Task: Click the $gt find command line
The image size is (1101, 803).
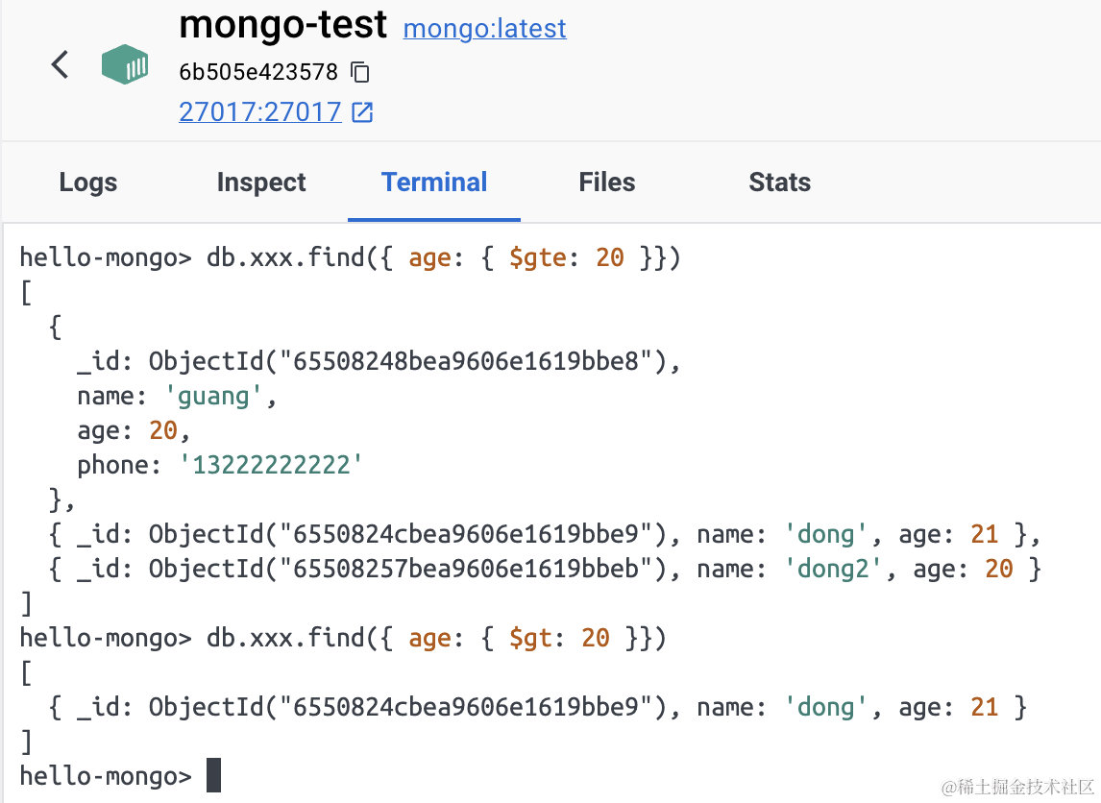Action: tap(436, 639)
